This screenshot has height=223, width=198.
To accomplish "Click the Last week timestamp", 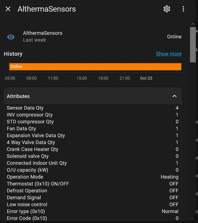I will point(35,40).
